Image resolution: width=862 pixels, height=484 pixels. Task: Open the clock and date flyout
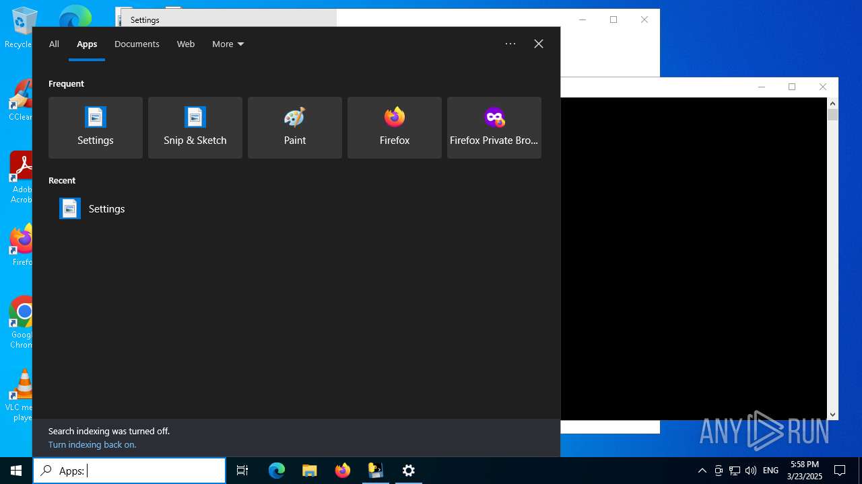[x=805, y=471]
